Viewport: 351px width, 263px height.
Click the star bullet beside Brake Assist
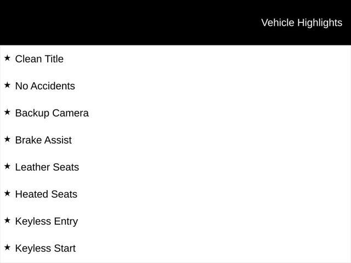pos(7,139)
